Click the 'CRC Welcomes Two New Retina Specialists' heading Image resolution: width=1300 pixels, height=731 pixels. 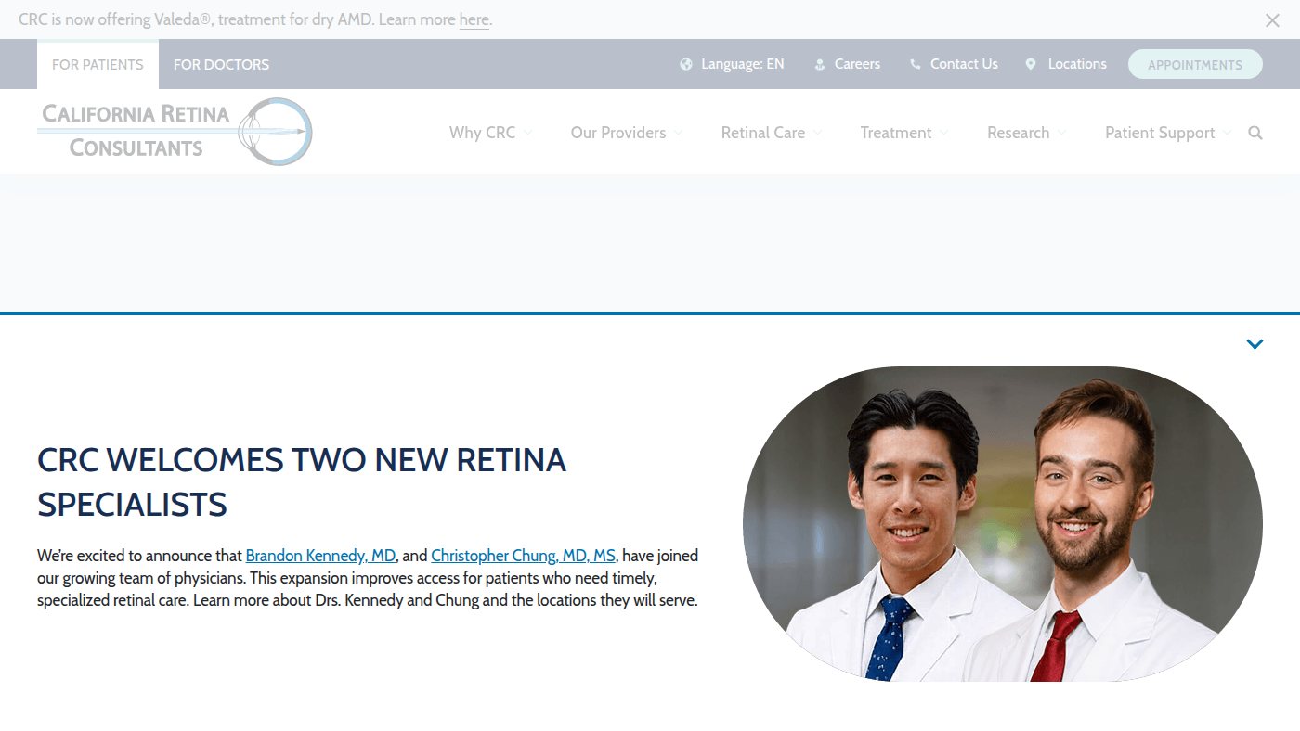(x=302, y=481)
